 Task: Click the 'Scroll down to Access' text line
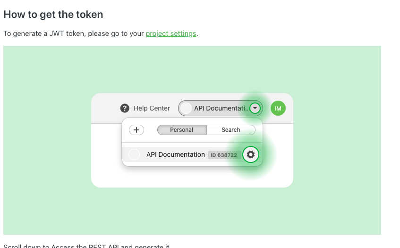click(86, 246)
